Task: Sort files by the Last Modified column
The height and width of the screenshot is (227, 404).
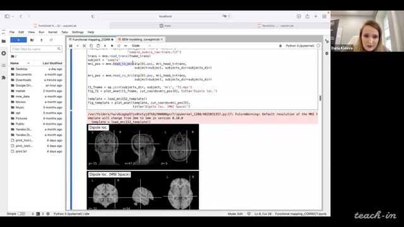Action: (52, 63)
